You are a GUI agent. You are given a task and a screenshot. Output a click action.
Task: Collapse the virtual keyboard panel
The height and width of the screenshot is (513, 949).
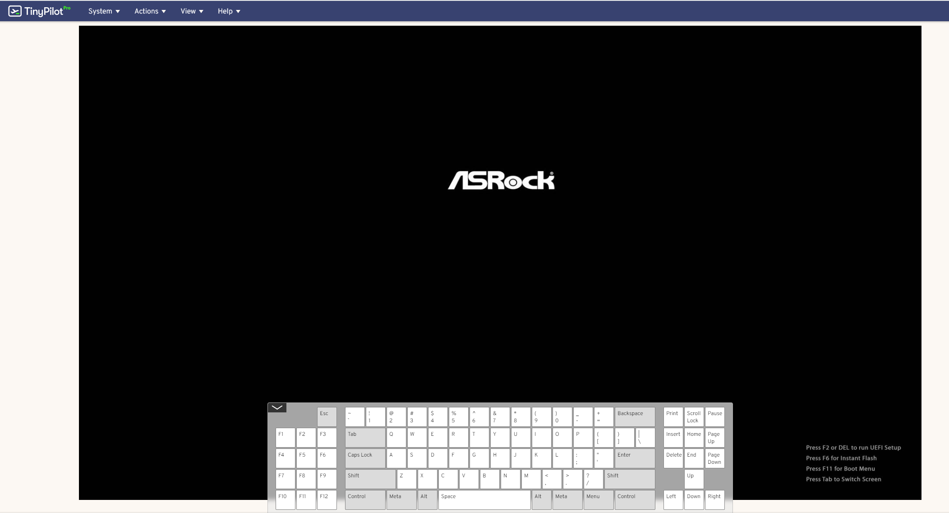tap(276, 407)
